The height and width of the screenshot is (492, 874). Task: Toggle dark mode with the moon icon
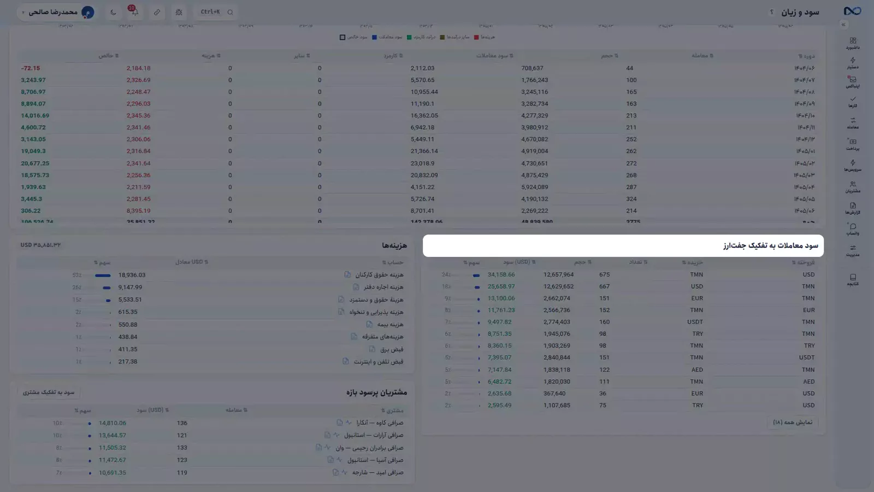pos(113,12)
